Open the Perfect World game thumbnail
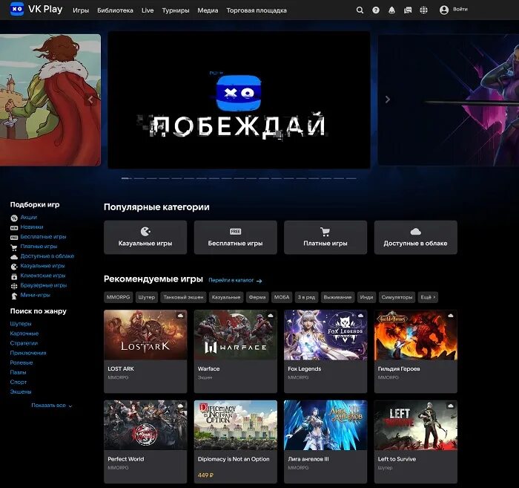 click(x=145, y=425)
